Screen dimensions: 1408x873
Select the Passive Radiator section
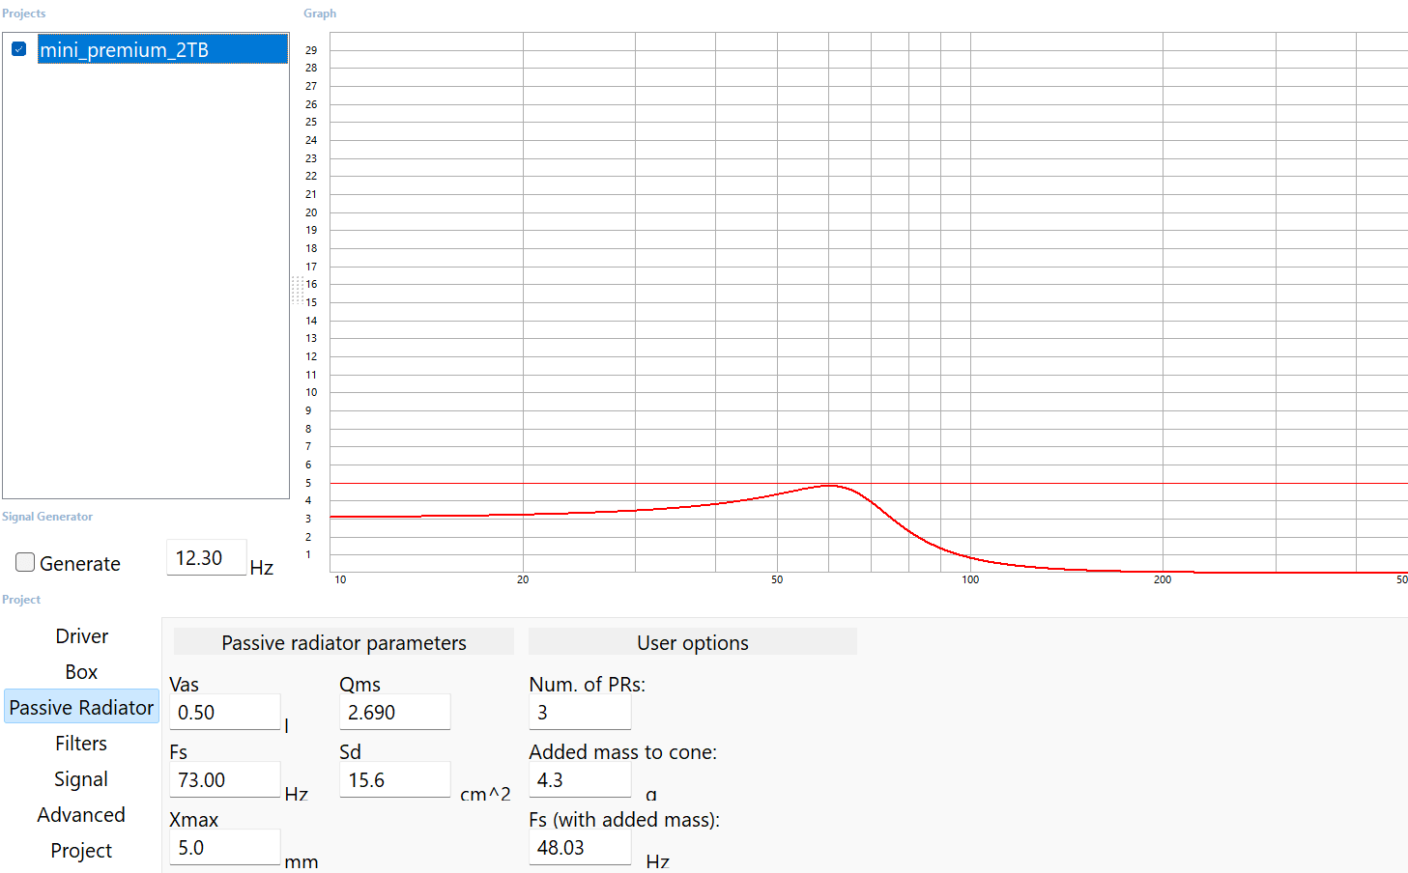tap(82, 708)
